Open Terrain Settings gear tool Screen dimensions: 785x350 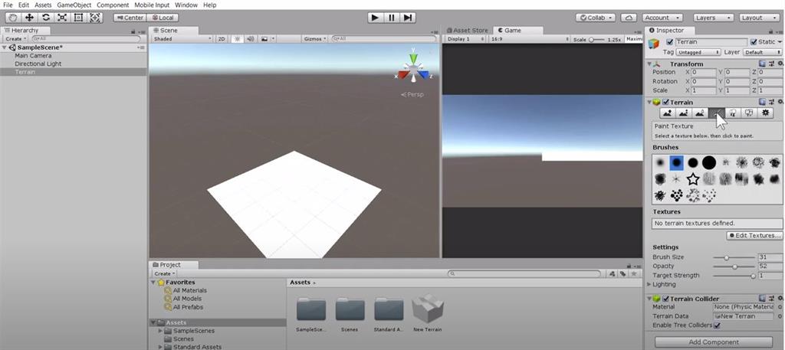pos(766,113)
